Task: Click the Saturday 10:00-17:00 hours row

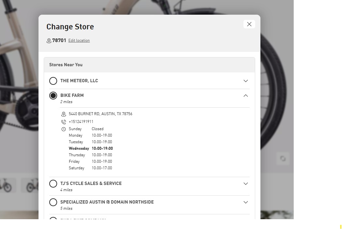Action: (x=90, y=168)
